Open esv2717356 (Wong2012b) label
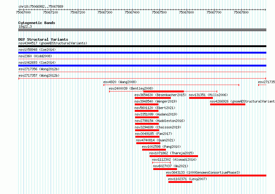 tap(39, 69)
